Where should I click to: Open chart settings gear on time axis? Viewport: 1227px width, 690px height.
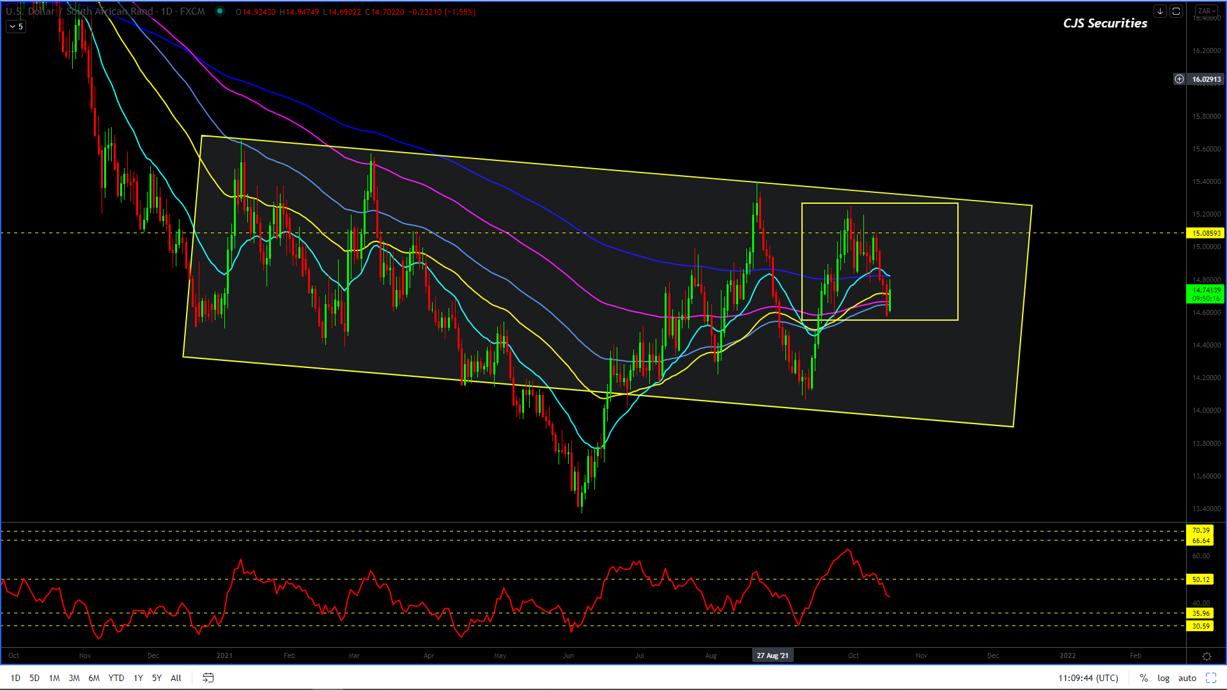pyautogui.click(x=1207, y=656)
